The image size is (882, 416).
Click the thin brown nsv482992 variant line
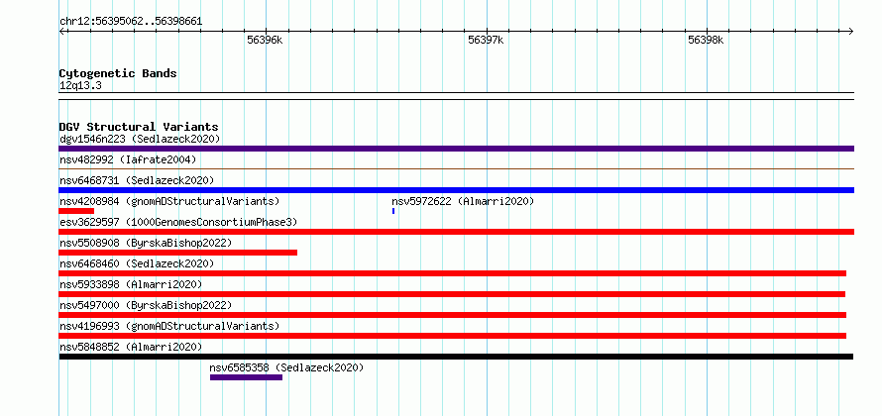[456, 168]
